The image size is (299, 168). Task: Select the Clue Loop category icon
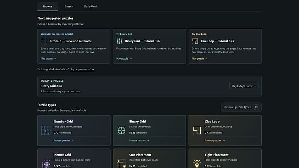(197, 130)
